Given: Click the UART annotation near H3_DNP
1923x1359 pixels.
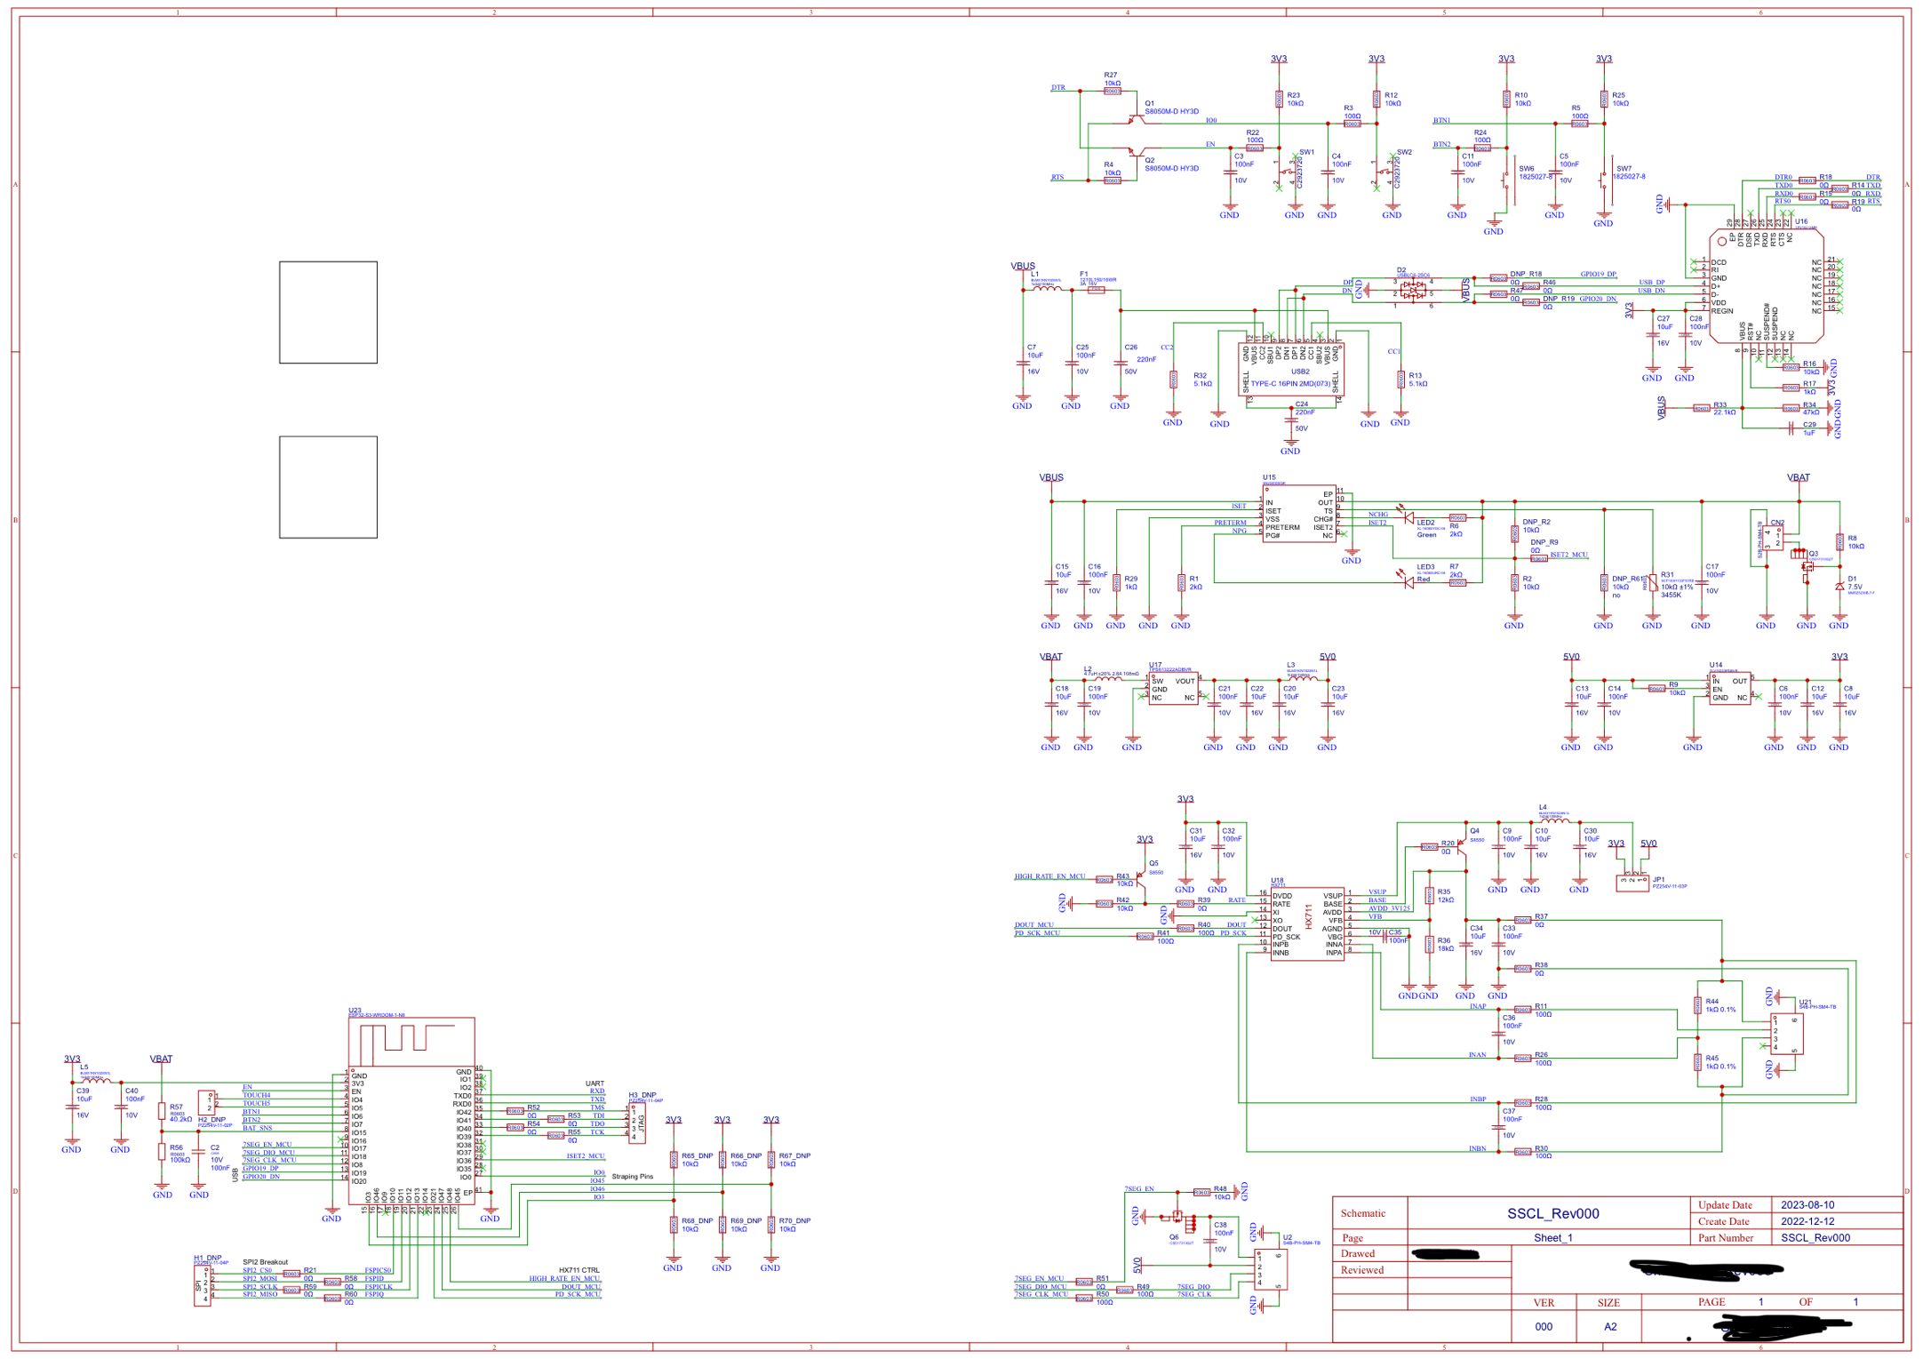Looking at the screenshot, I should pyautogui.click(x=595, y=1083).
